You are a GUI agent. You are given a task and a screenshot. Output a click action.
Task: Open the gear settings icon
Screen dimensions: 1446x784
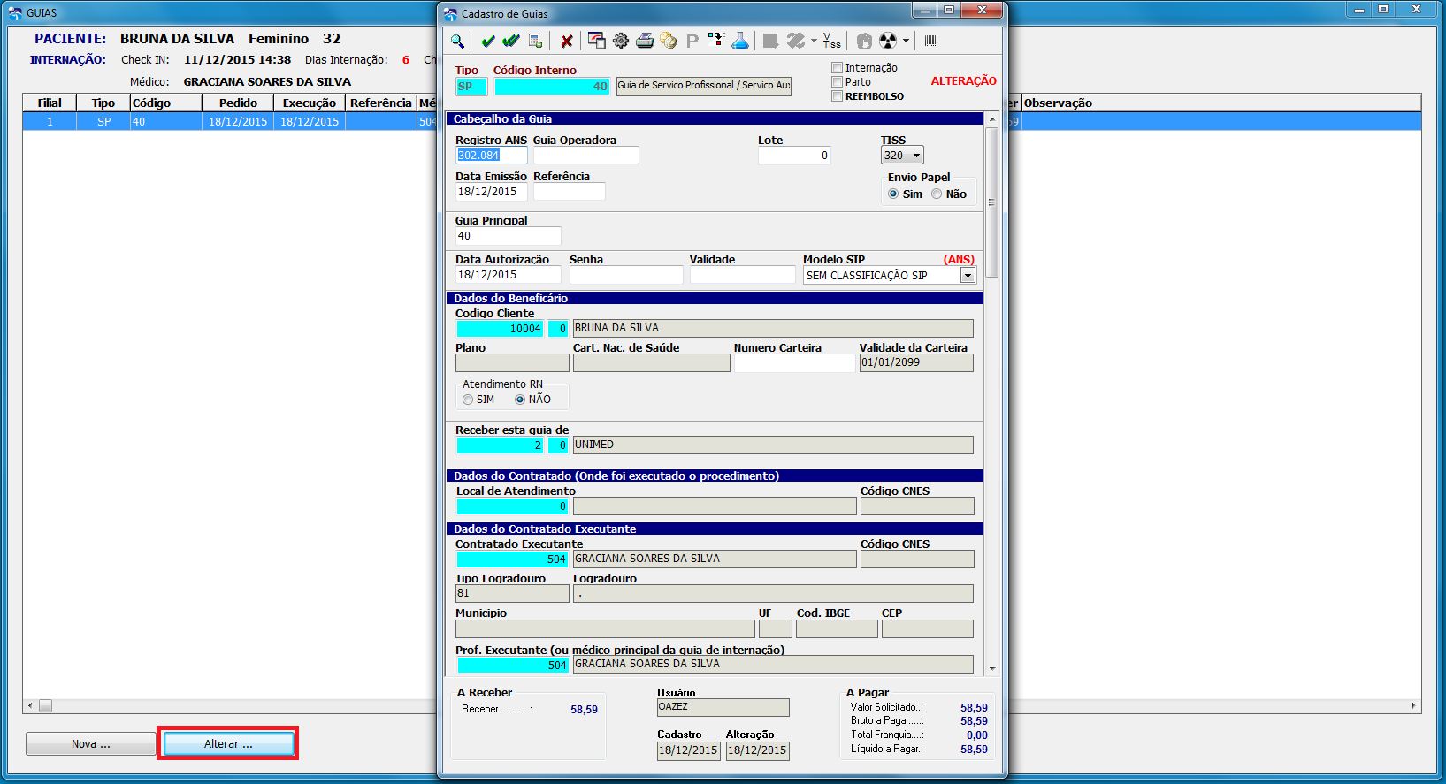click(621, 41)
